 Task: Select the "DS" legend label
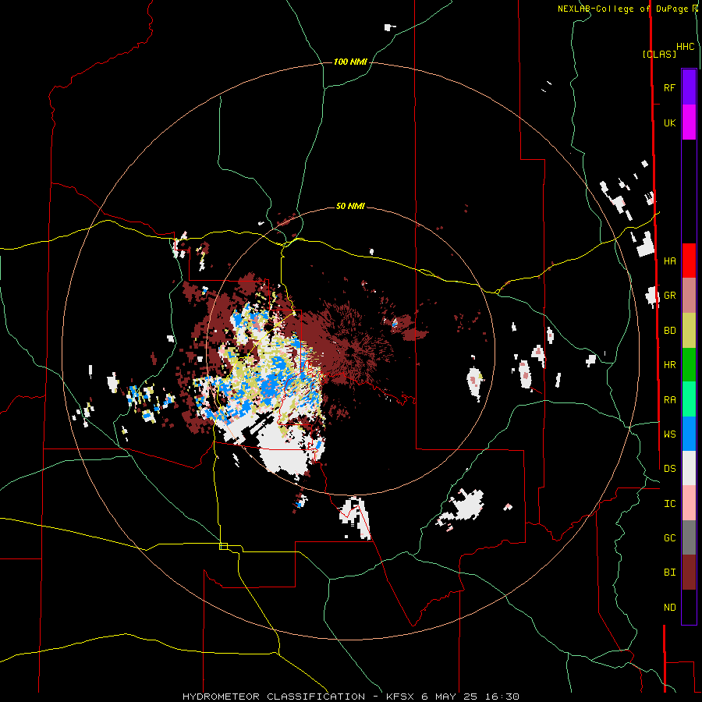pyautogui.click(x=669, y=468)
